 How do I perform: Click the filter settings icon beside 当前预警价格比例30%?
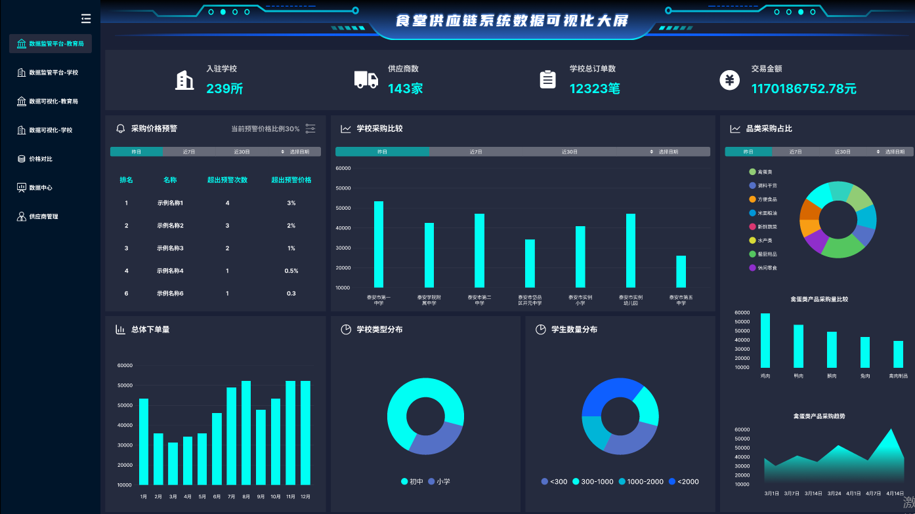coord(310,128)
